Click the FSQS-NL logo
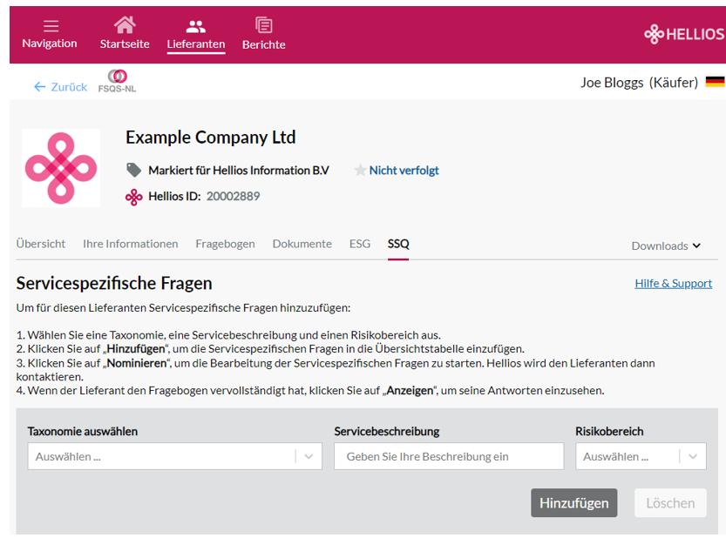 pyautogui.click(x=117, y=81)
